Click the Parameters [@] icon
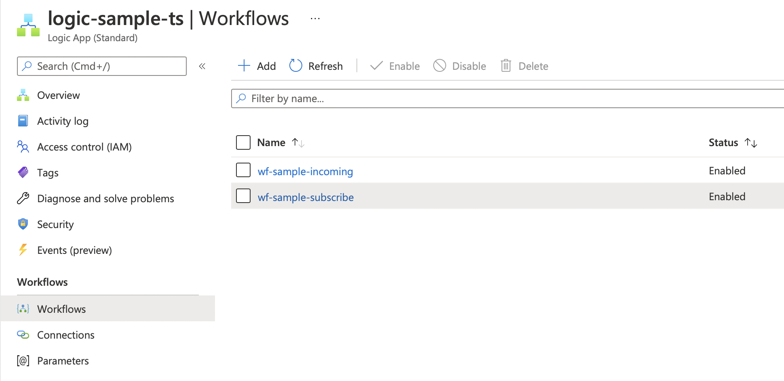Image resolution: width=784 pixels, height=381 pixels. 23,360
